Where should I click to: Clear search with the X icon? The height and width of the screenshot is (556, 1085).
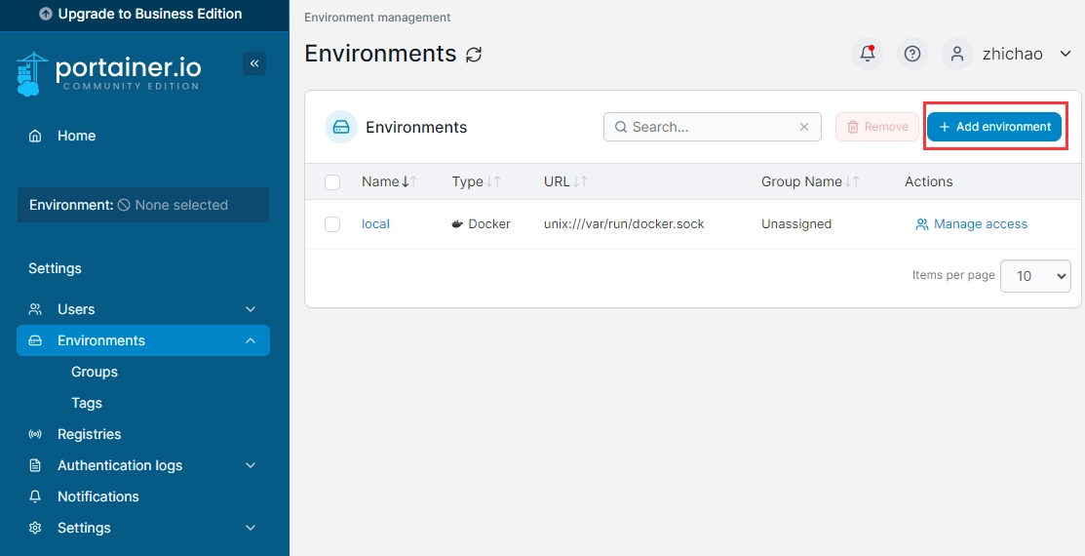click(x=804, y=127)
